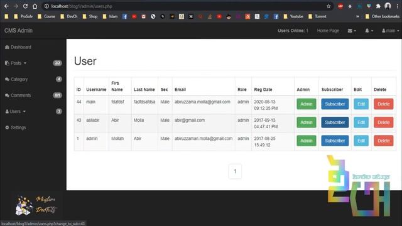
Task: Open the Course bookmark folder
Action: pyautogui.click(x=46, y=16)
